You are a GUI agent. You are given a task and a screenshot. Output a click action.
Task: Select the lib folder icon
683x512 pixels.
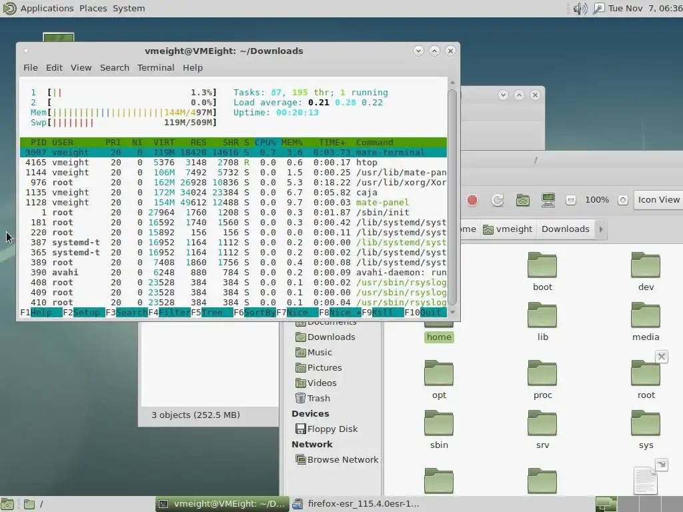(542, 315)
